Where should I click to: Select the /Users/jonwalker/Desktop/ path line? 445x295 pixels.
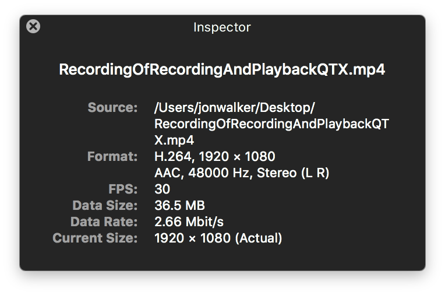[x=234, y=107]
